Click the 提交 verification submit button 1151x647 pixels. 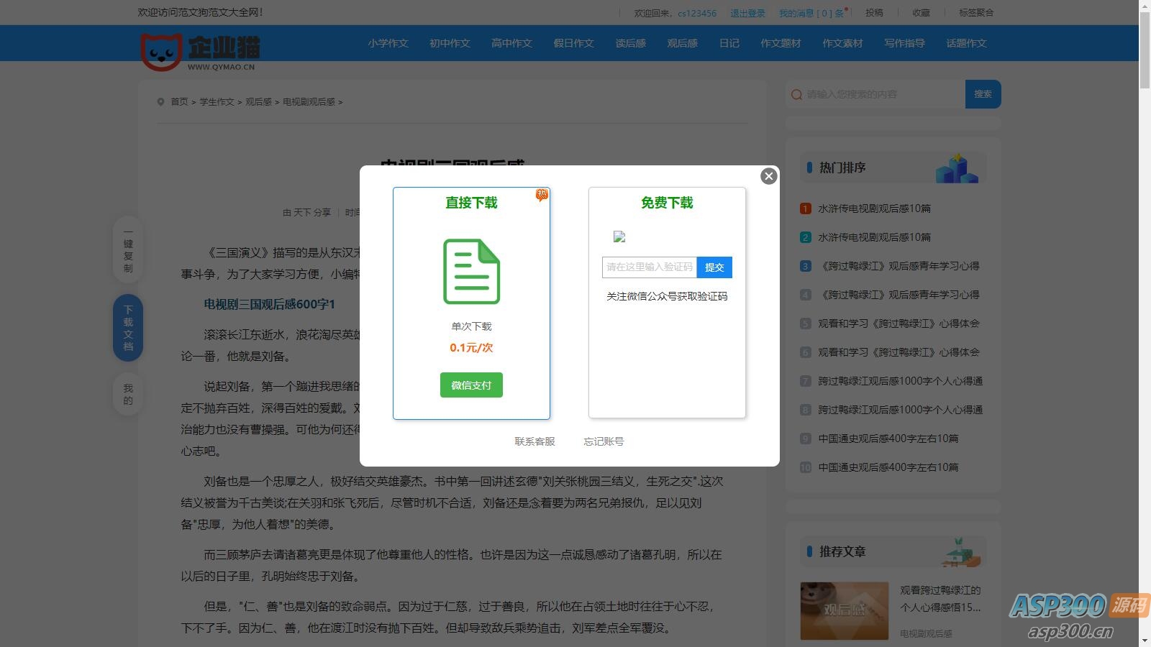(x=714, y=267)
